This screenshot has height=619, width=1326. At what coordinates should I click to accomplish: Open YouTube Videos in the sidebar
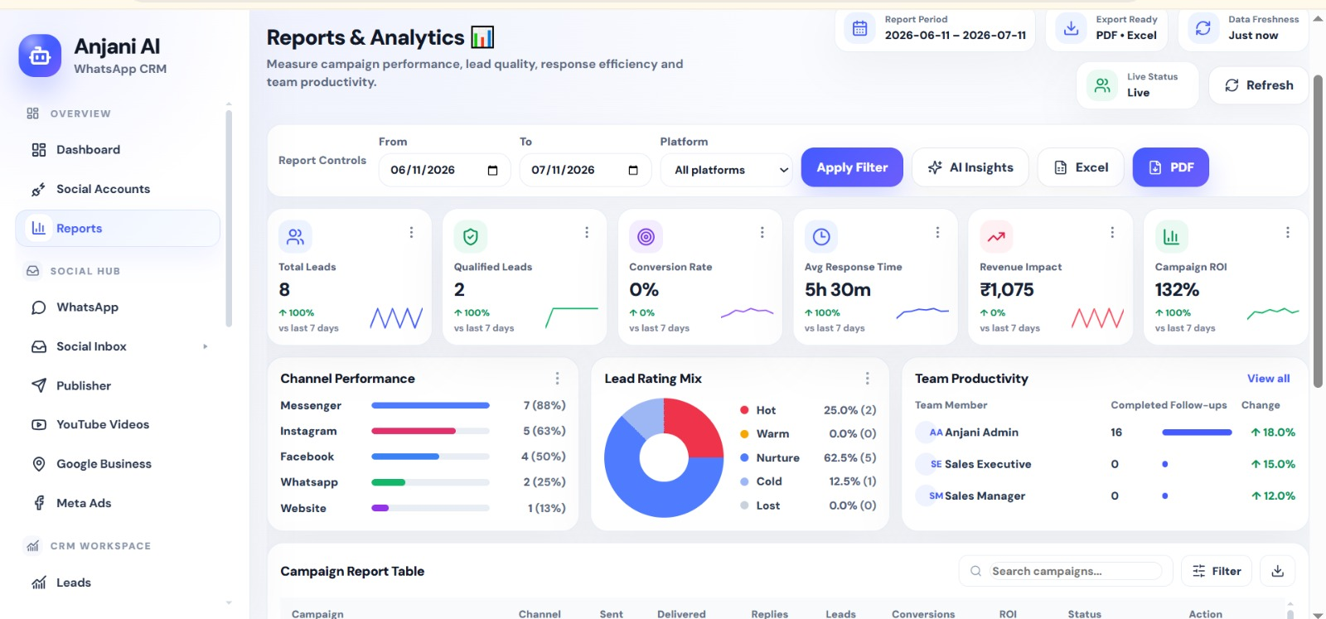click(x=118, y=425)
